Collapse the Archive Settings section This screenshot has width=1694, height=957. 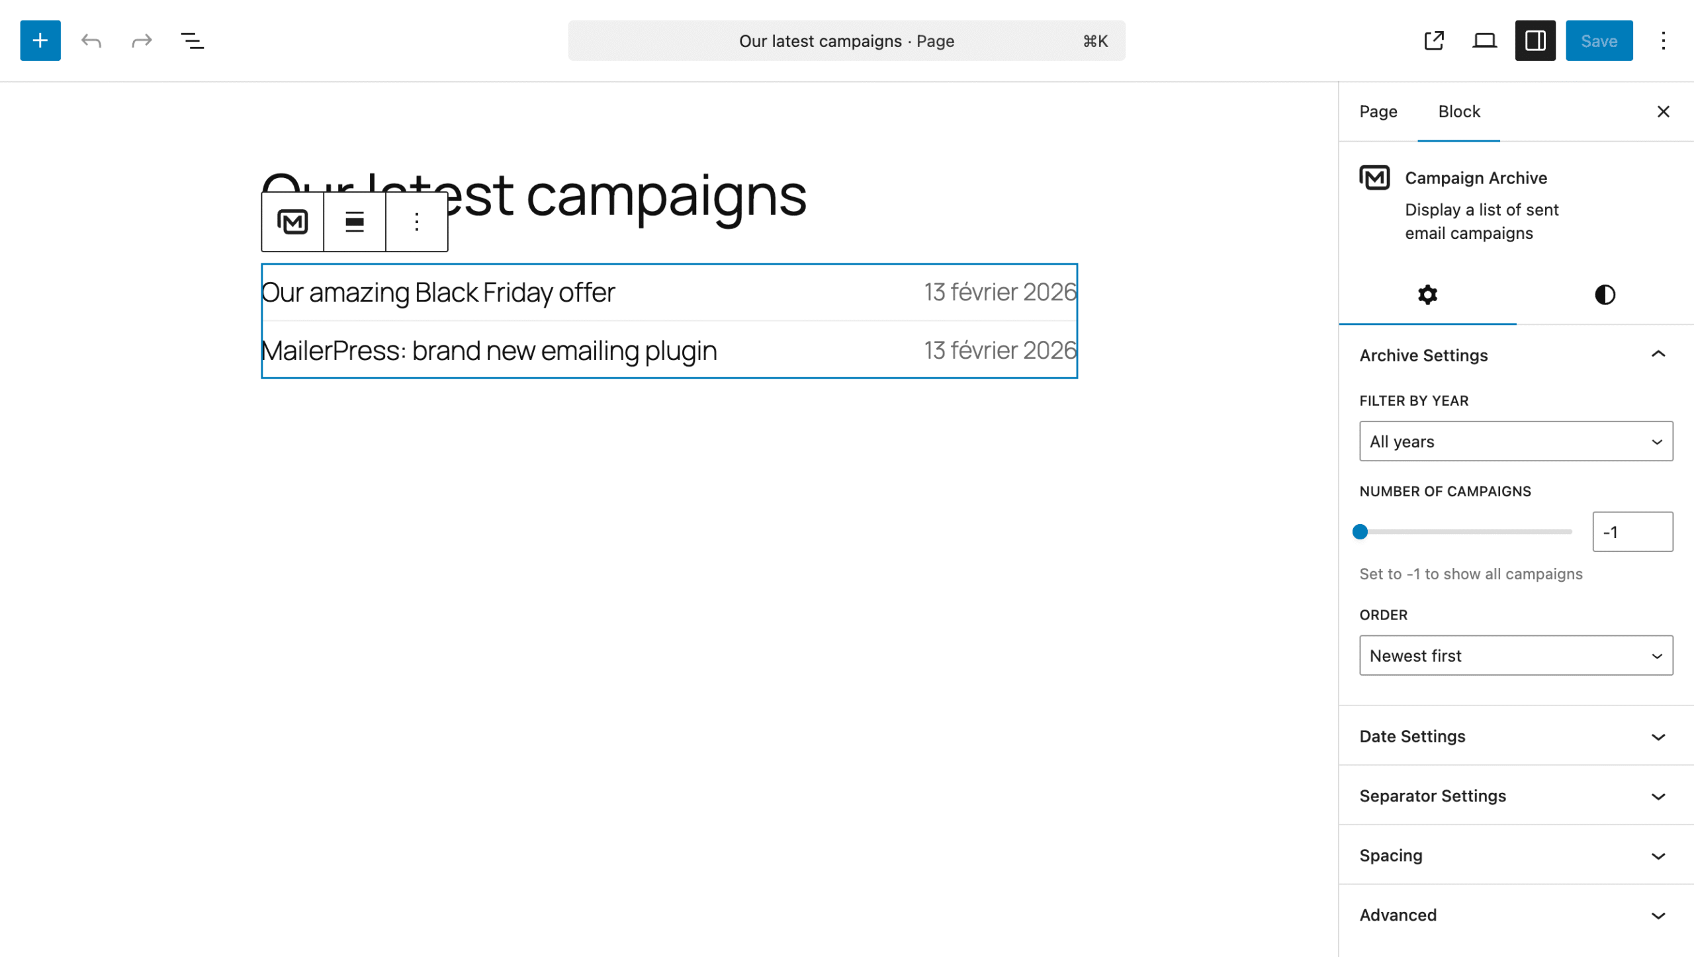point(1515,355)
